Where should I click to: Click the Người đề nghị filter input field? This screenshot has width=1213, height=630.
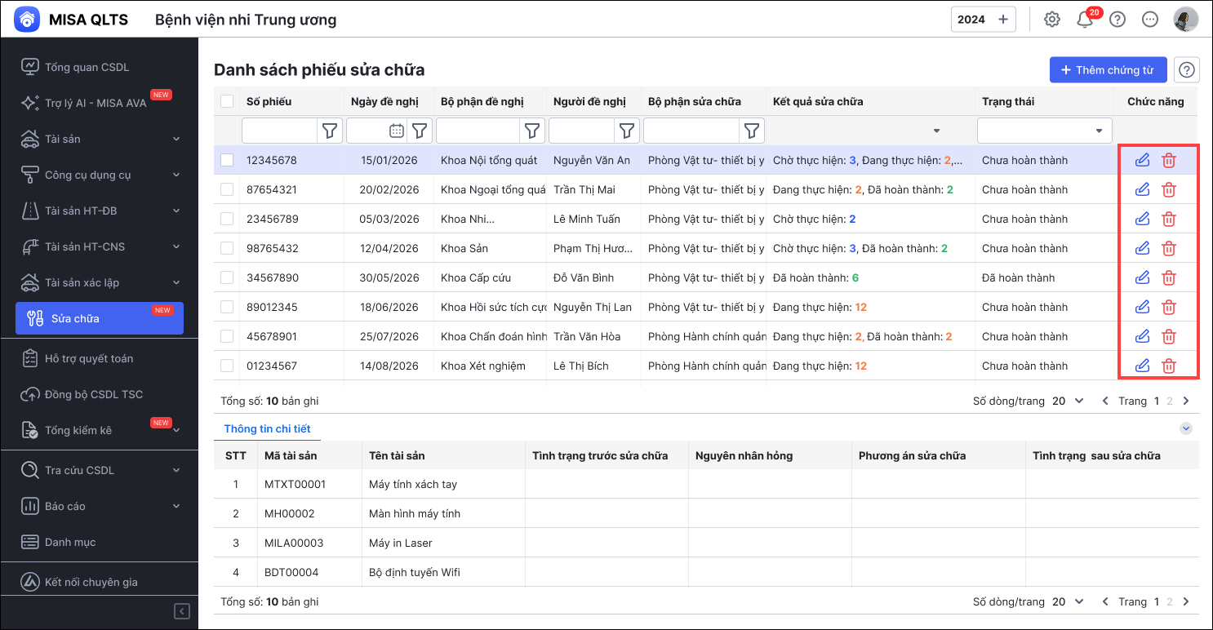[581, 131]
